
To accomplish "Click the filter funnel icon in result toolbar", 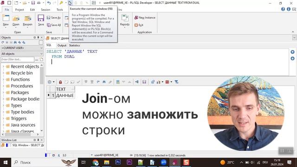I will 176,82.
